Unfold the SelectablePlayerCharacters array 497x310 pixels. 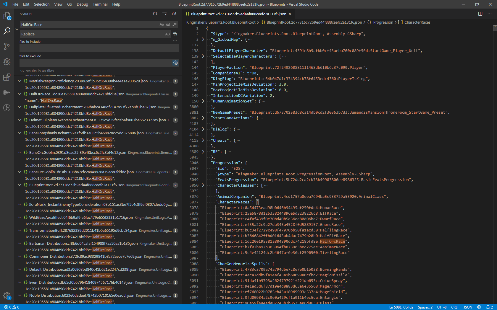coord(203,56)
